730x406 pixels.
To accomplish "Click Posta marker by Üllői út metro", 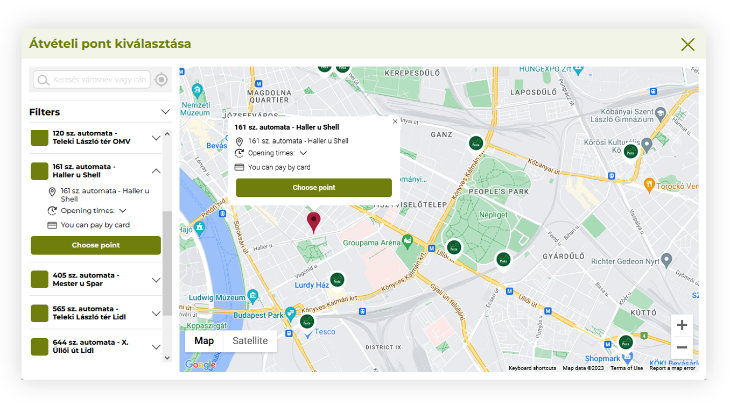I will pos(454,248).
